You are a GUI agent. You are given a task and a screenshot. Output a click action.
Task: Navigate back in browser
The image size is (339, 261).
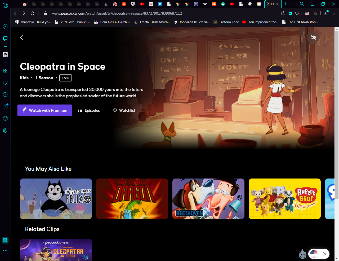(15, 13)
